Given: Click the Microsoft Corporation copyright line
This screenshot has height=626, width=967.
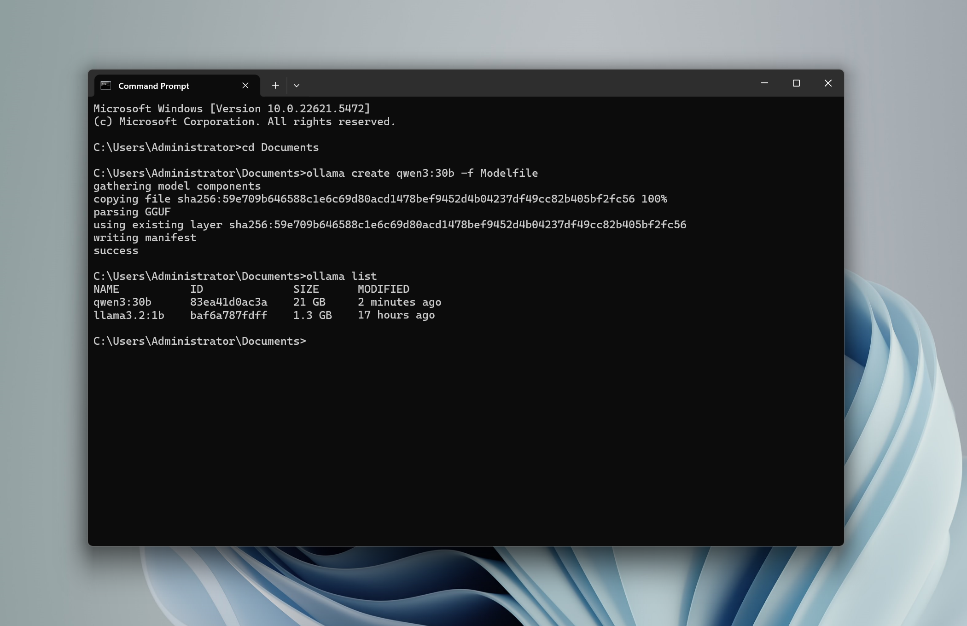Looking at the screenshot, I should coord(245,122).
